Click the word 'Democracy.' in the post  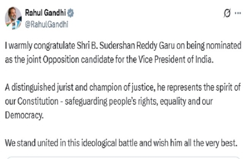click(24, 115)
